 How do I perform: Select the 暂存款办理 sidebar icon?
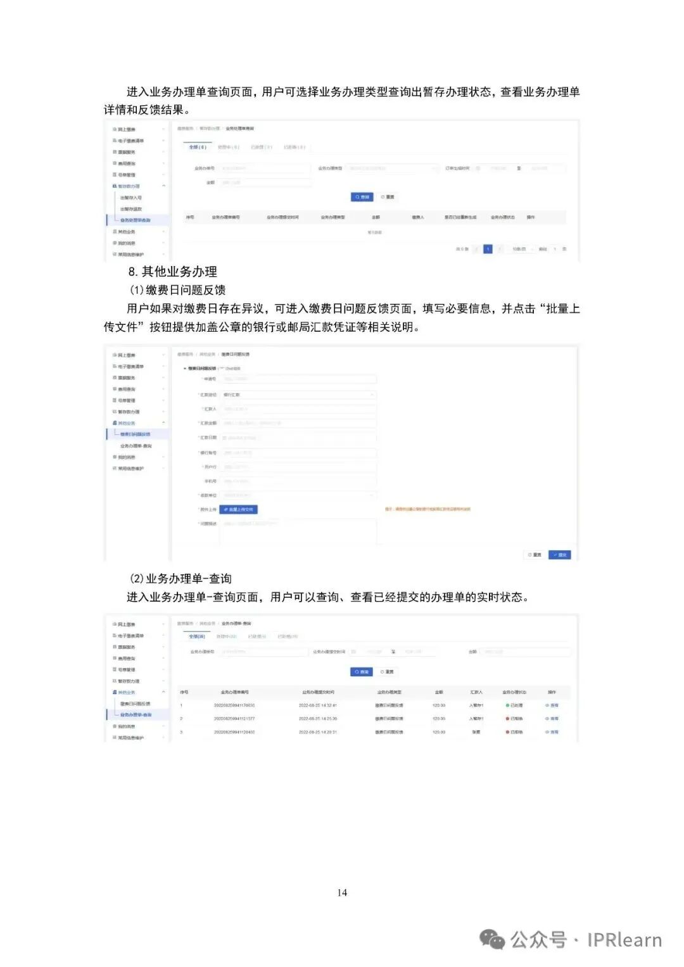(x=115, y=186)
